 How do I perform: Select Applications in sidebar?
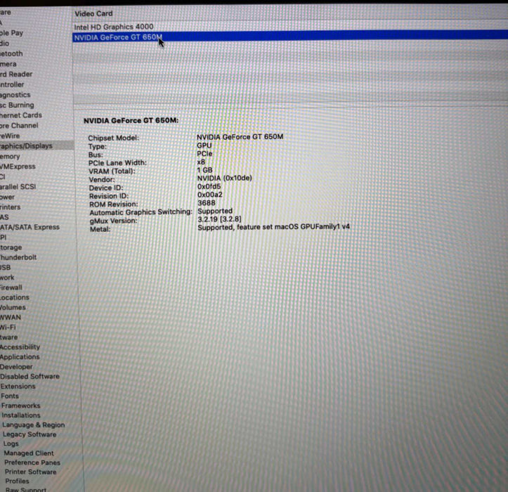click(20, 357)
